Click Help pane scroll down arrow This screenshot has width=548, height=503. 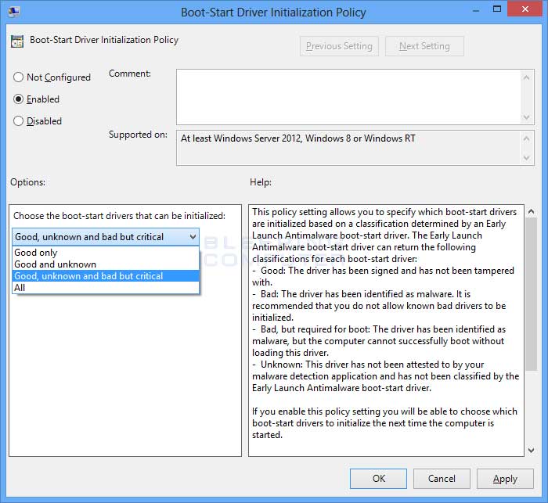point(531,451)
